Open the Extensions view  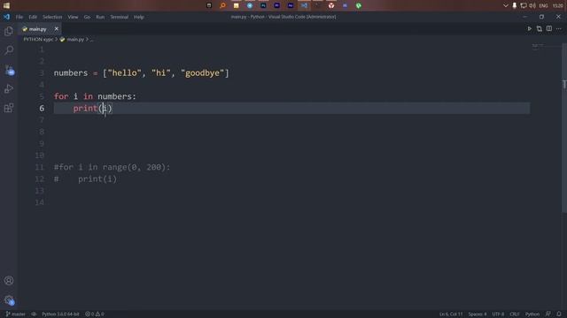pos(9,108)
